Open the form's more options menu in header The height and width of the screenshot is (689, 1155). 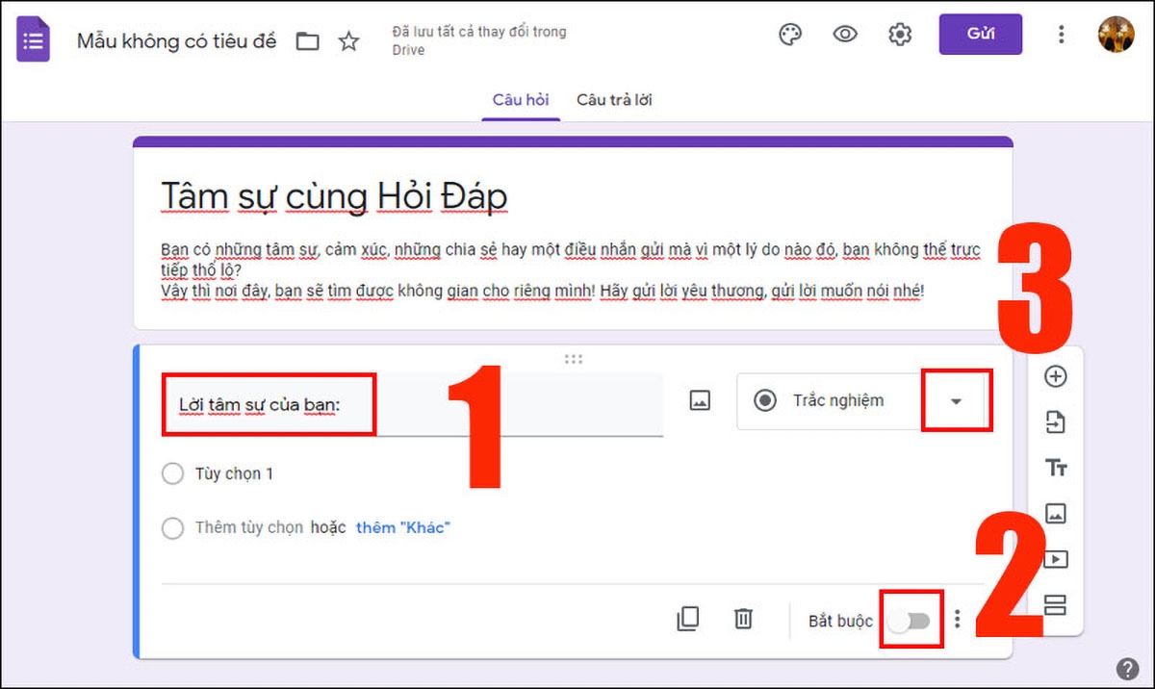(1061, 34)
